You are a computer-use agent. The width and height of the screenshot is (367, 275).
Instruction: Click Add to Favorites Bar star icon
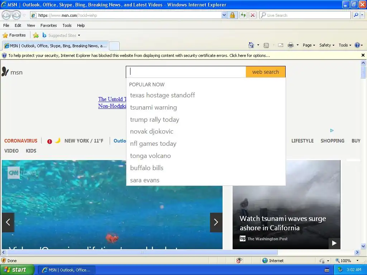click(36, 35)
